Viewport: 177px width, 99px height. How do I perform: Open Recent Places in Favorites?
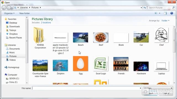(14, 38)
